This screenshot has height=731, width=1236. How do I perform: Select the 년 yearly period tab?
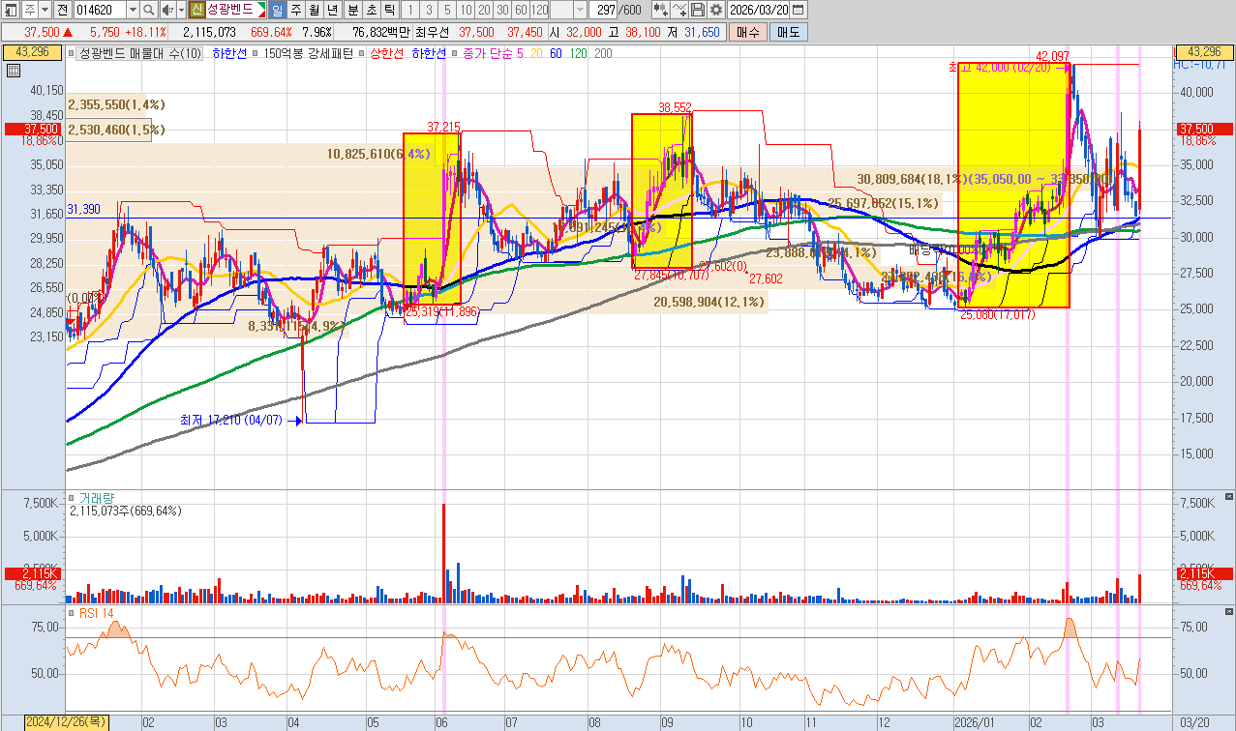(x=331, y=10)
